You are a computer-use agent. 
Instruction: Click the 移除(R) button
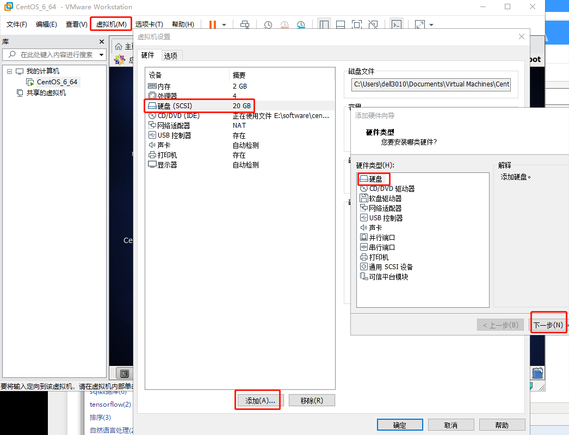click(x=312, y=401)
